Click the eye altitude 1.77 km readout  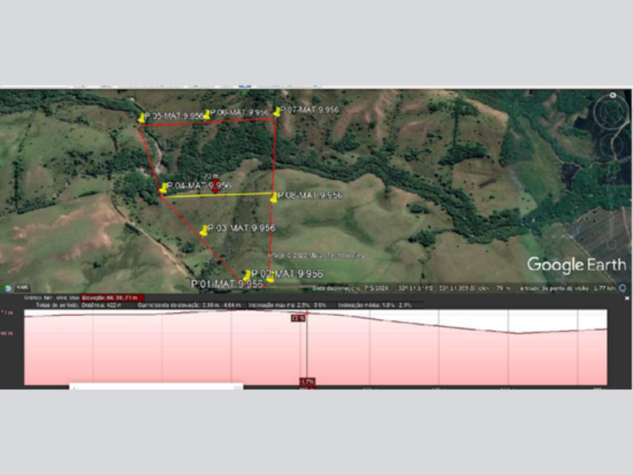click(567, 288)
